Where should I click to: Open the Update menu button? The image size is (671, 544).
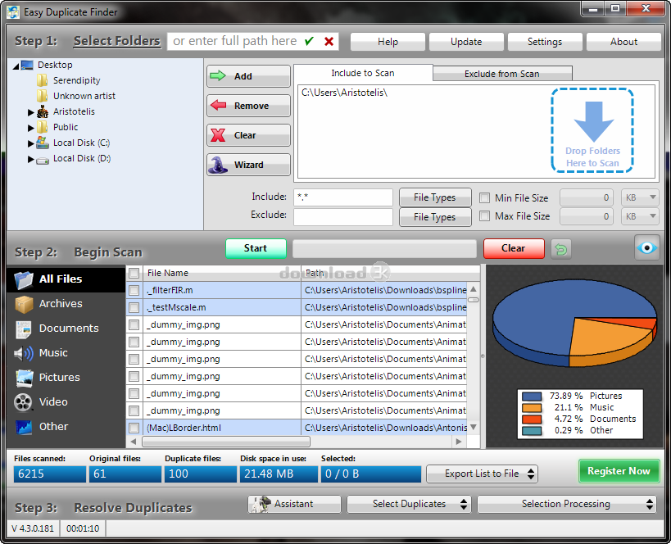[466, 42]
